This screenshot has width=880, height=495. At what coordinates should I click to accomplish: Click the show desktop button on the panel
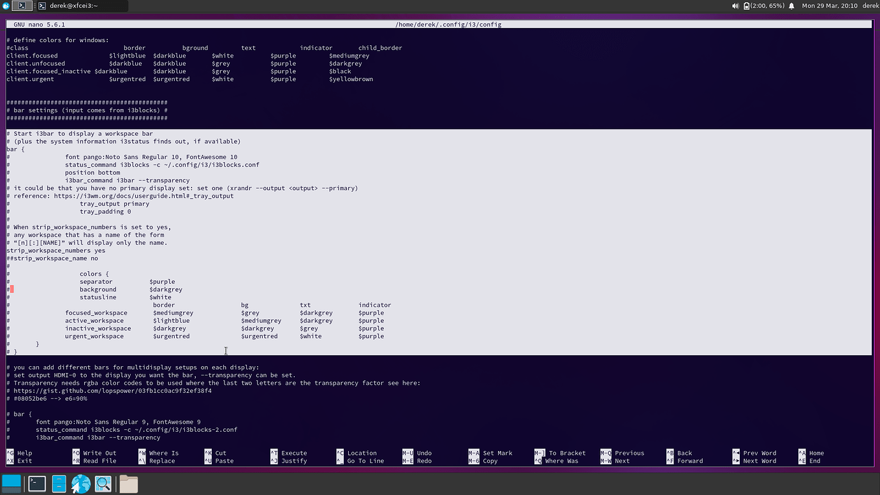(x=11, y=484)
